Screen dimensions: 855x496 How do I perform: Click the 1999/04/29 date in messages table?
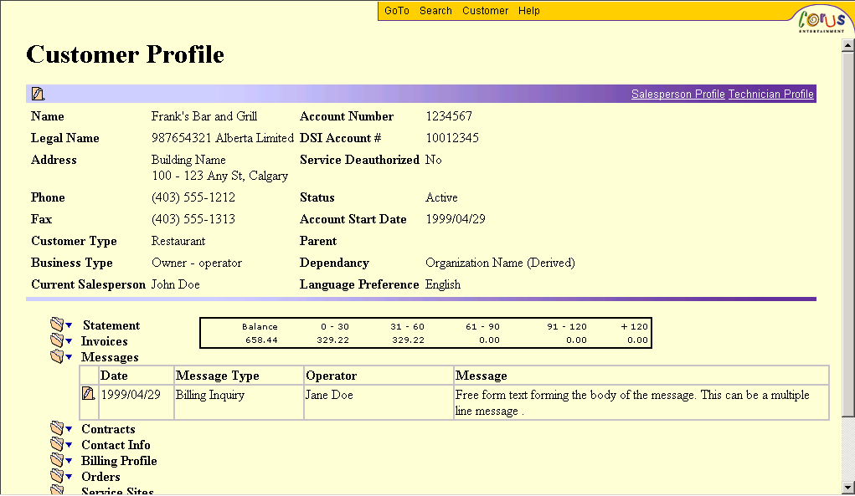131,395
